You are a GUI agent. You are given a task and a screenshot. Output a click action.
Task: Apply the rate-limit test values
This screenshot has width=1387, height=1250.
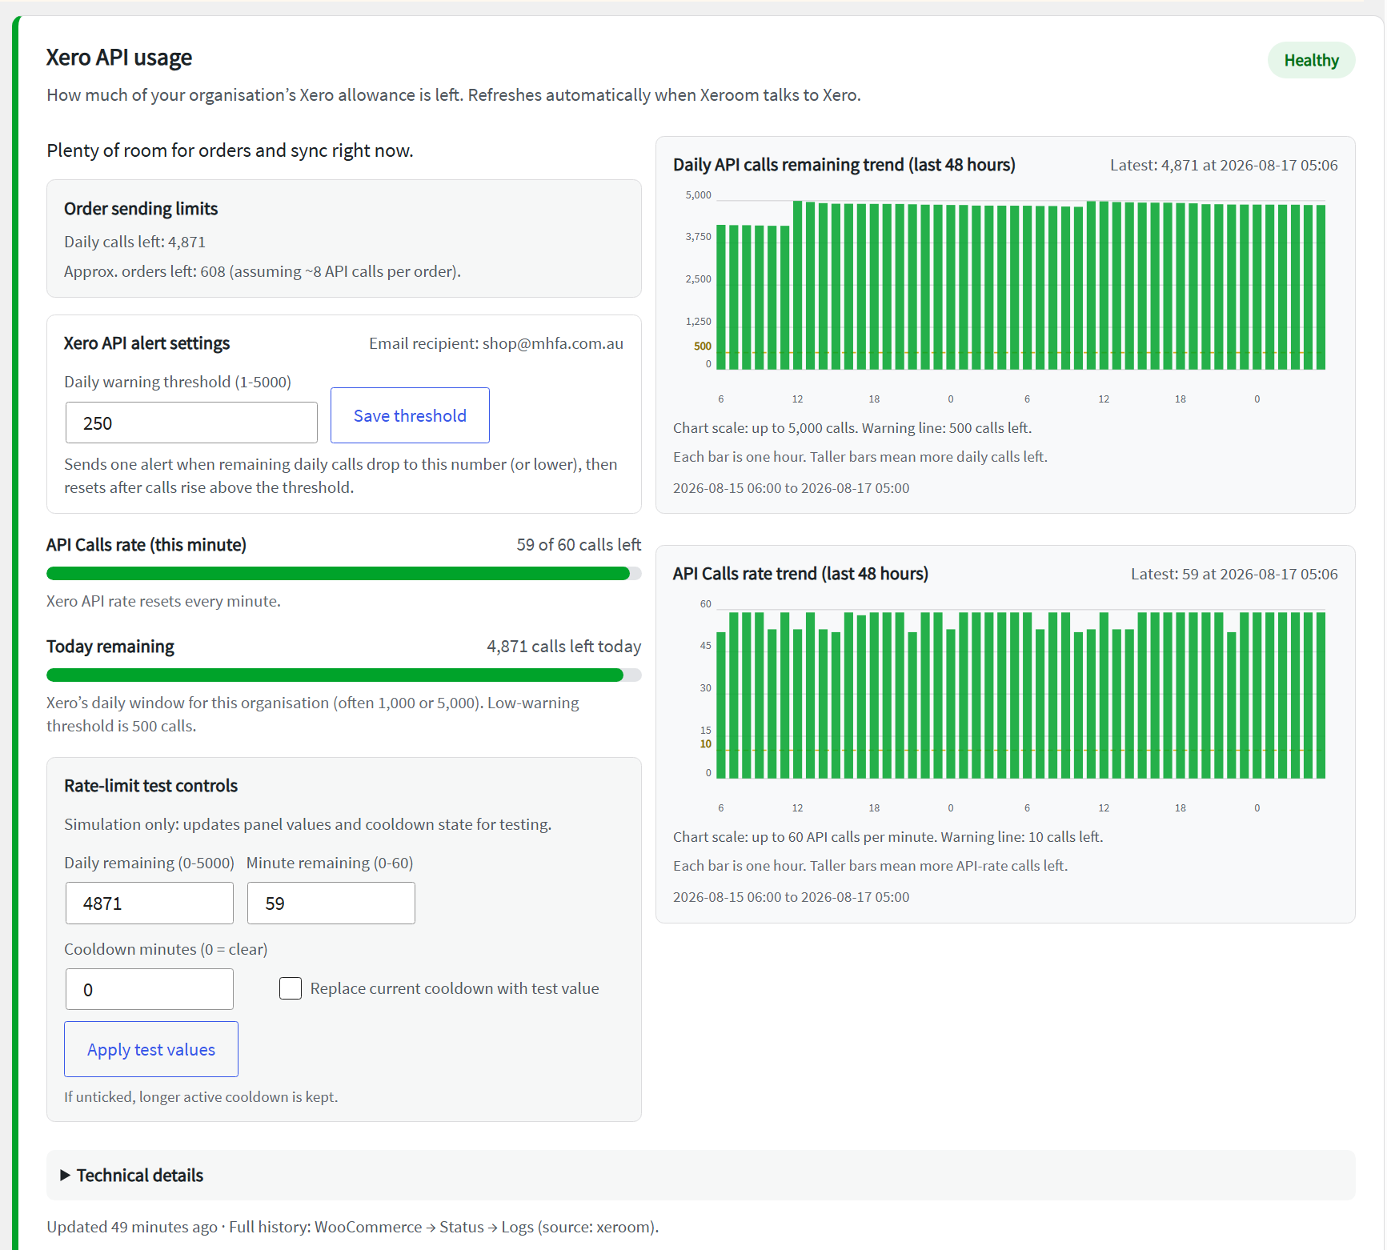pos(151,1049)
